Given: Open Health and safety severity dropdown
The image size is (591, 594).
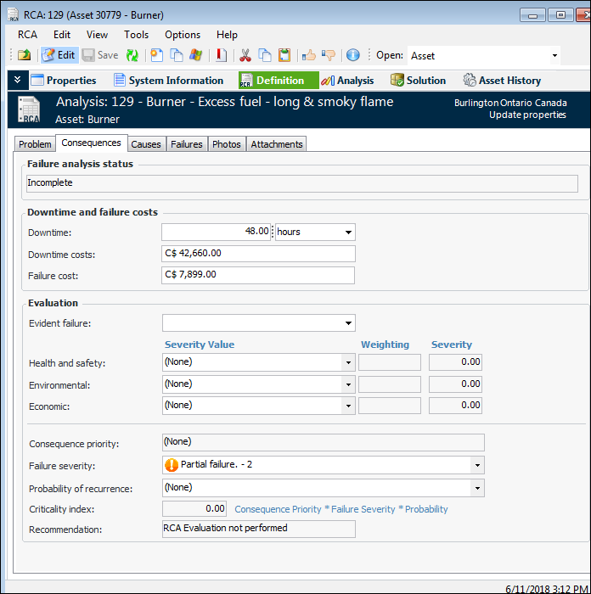Looking at the screenshot, I should click(348, 362).
